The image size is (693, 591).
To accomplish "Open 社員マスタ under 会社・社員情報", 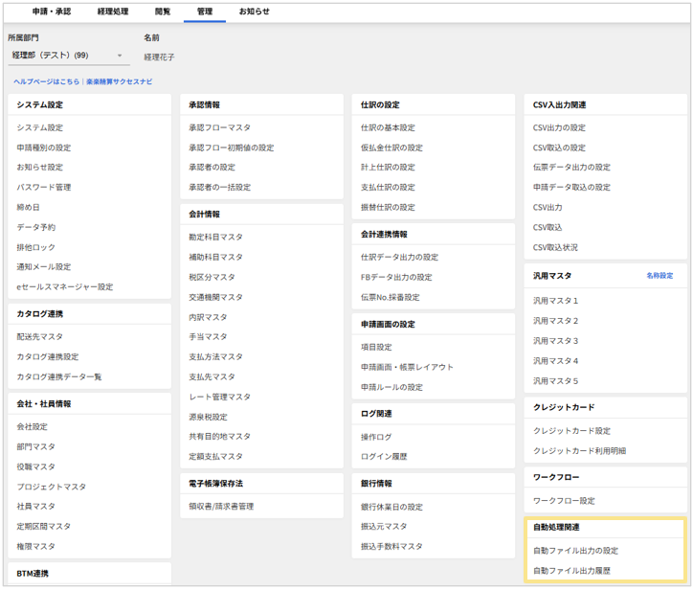I will 35,507.
